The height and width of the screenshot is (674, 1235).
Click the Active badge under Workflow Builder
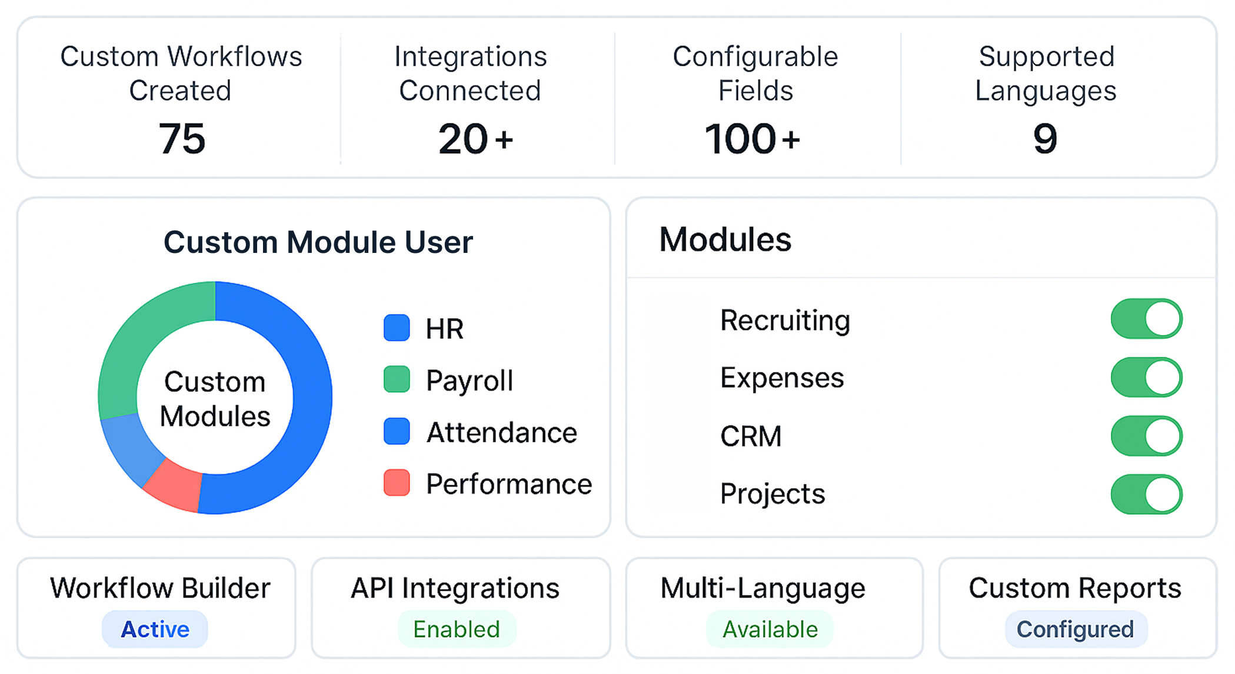point(155,629)
